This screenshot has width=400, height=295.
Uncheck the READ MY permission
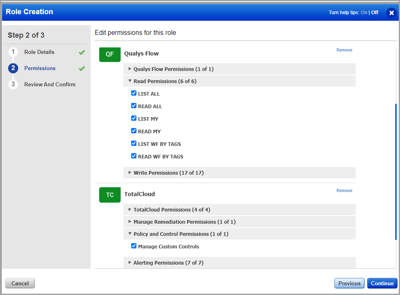coord(134,131)
